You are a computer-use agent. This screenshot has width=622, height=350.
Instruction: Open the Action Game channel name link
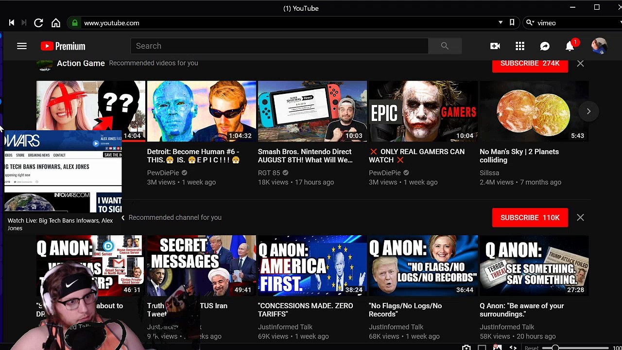pos(81,63)
